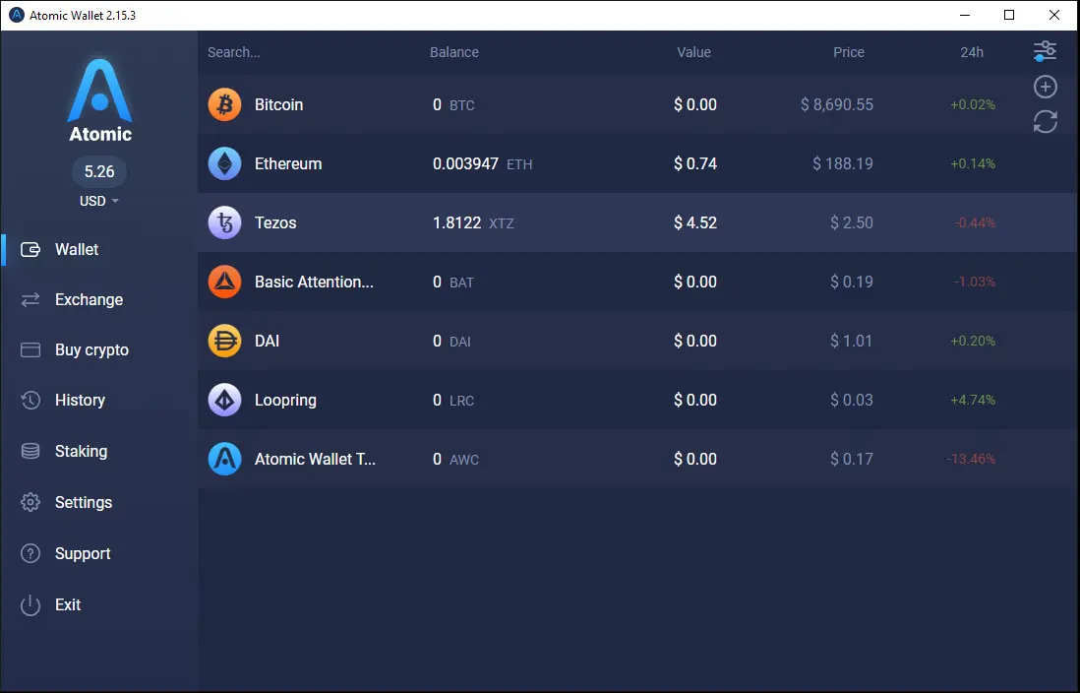Click the $ 8,690.55 Bitcoin price

pos(837,104)
